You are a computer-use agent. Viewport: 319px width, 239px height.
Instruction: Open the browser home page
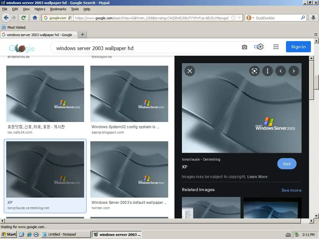point(35,18)
